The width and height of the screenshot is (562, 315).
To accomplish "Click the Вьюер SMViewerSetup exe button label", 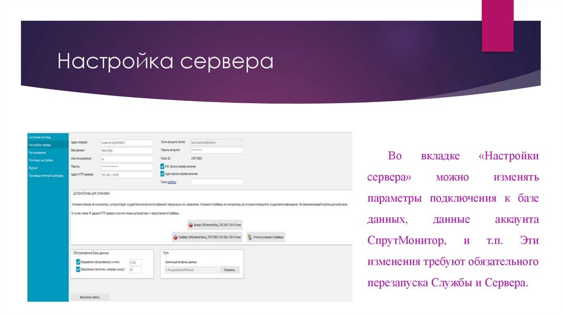I will (217, 225).
